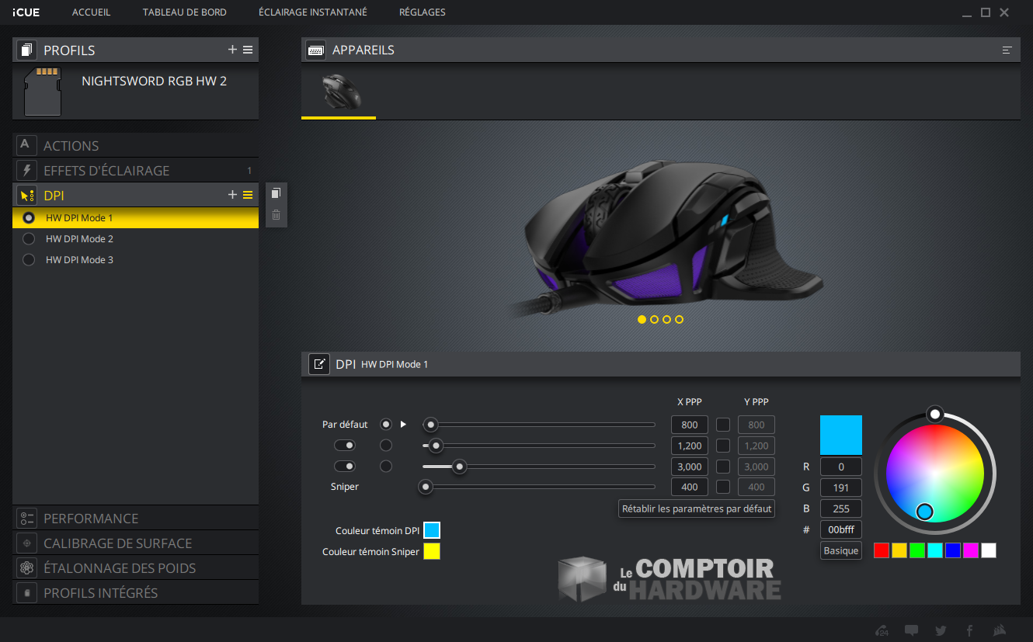The image size is (1033, 642).
Task: Click the yellow Couleur témoin Sniper swatch
Action: pyautogui.click(x=433, y=551)
